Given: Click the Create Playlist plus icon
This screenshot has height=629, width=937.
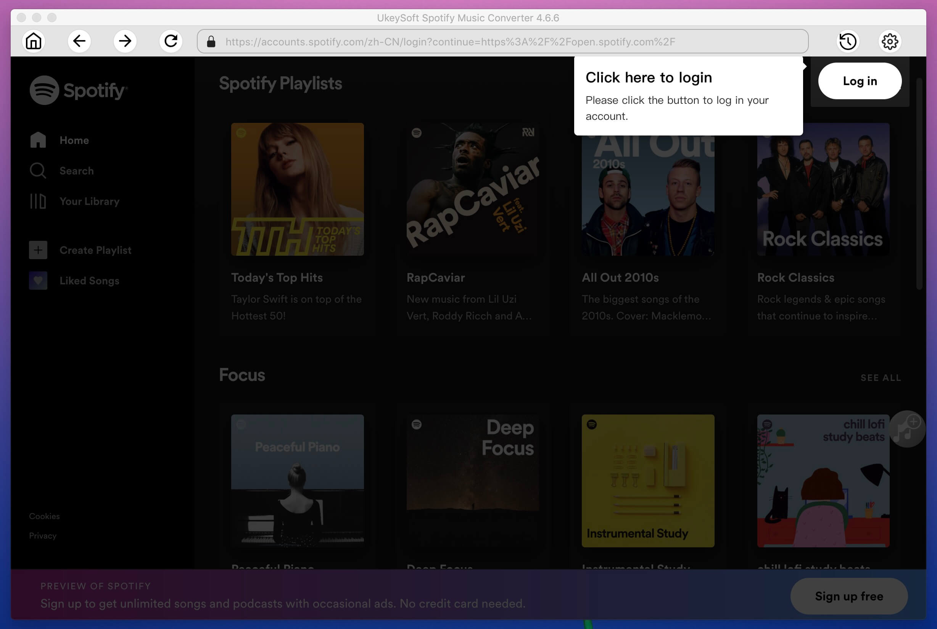Looking at the screenshot, I should 38,250.
